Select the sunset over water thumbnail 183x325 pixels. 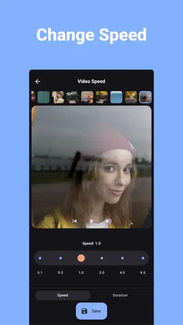pos(87,97)
